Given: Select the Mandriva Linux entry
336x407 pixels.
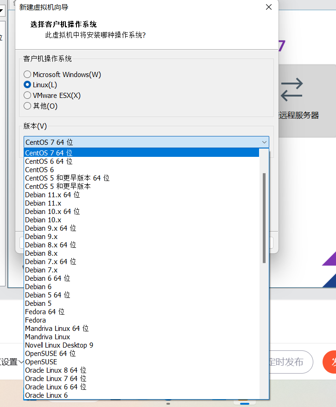Looking at the screenshot, I should 141,336.
